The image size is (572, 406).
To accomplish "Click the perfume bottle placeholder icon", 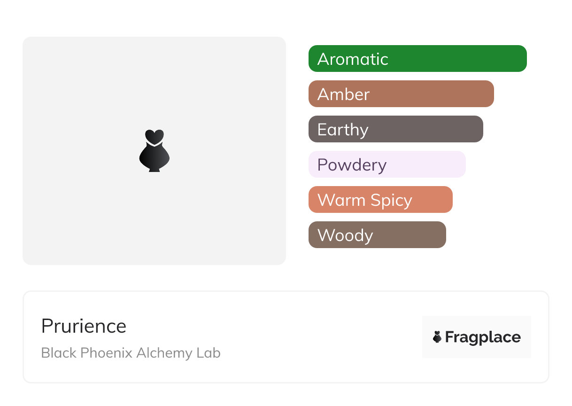I will click(x=154, y=151).
